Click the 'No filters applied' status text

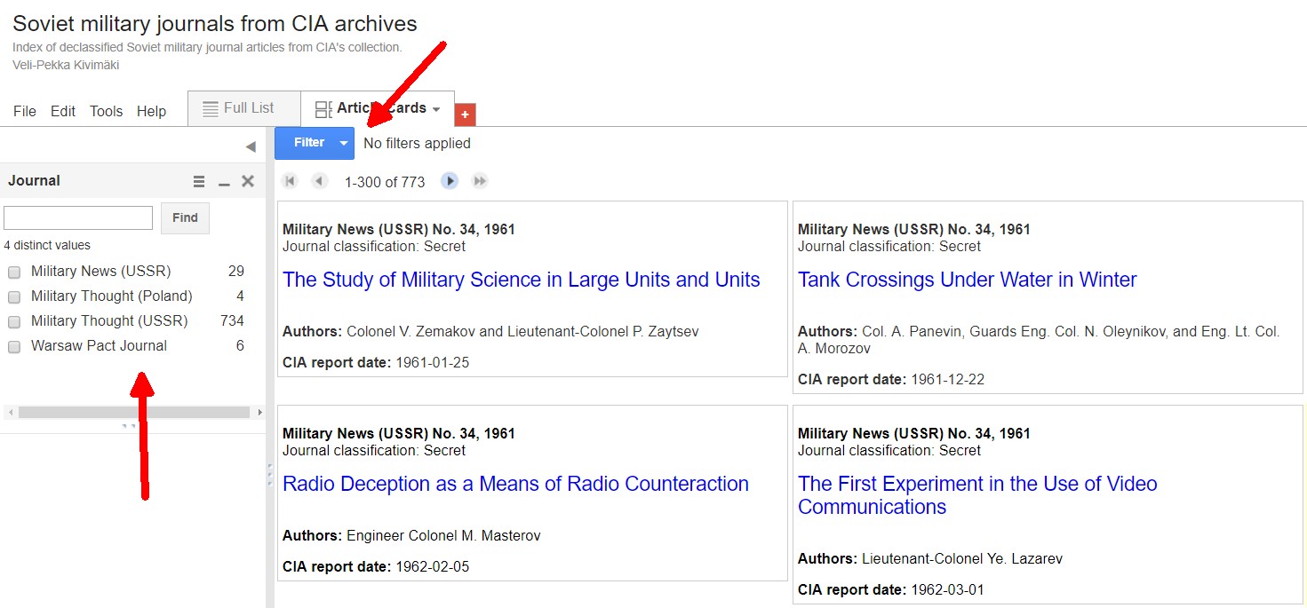click(417, 143)
